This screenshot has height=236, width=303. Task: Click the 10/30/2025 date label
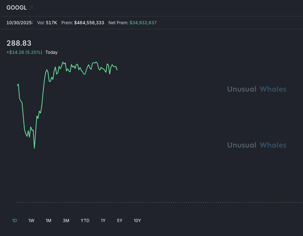(x=20, y=23)
